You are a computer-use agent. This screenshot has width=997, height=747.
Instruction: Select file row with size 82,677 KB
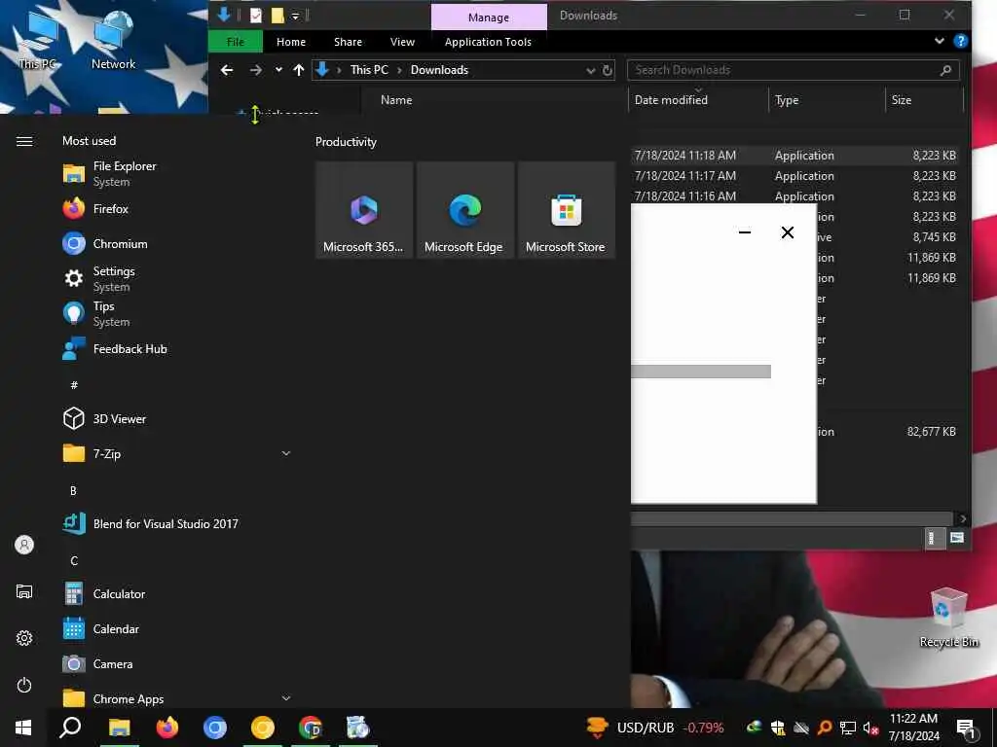pyautogui.click(x=890, y=431)
